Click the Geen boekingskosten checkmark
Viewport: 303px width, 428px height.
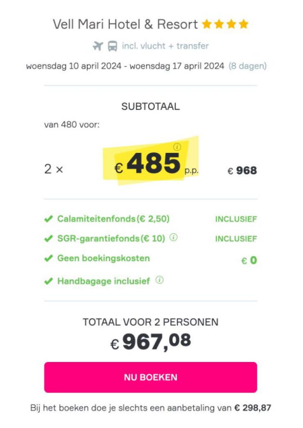coord(48,258)
